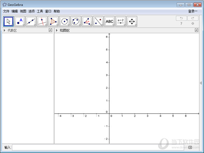This screenshot has width=204, height=153.
Task: Select the Move Graphics View tool
Action: [132, 21]
